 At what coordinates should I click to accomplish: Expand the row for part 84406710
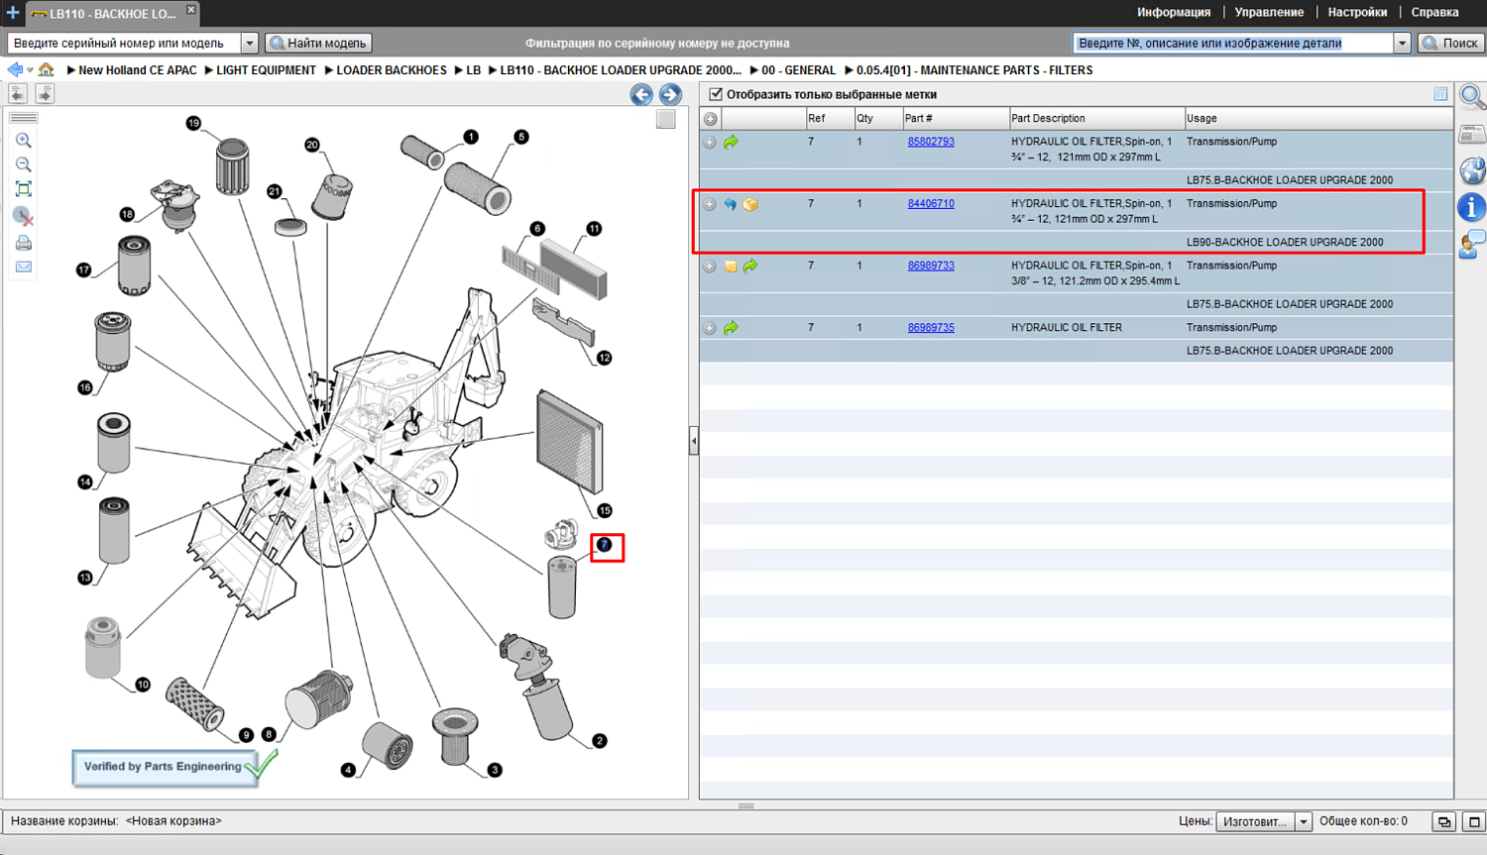[x=710, y=204]
